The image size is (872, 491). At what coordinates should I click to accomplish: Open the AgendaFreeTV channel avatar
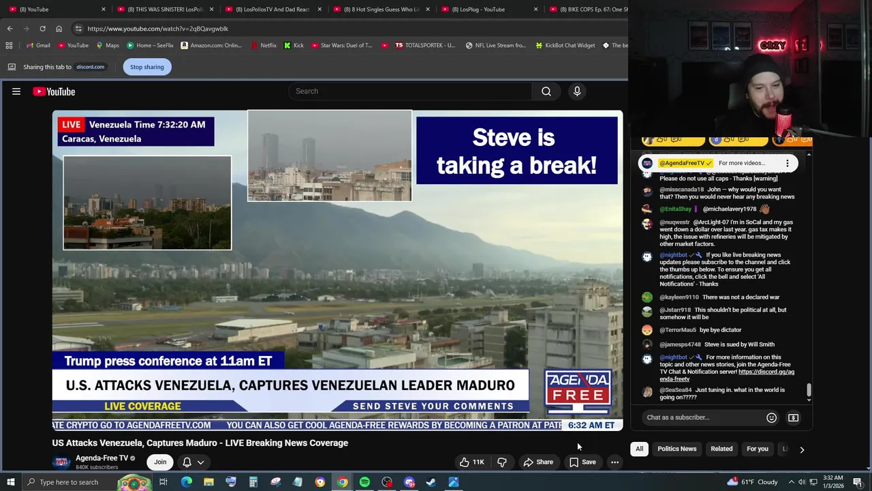point(61,462)
